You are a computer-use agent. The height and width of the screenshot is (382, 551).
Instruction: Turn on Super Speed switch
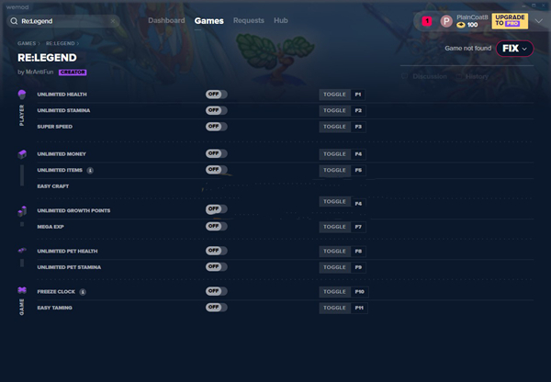[x=216, y=126]
